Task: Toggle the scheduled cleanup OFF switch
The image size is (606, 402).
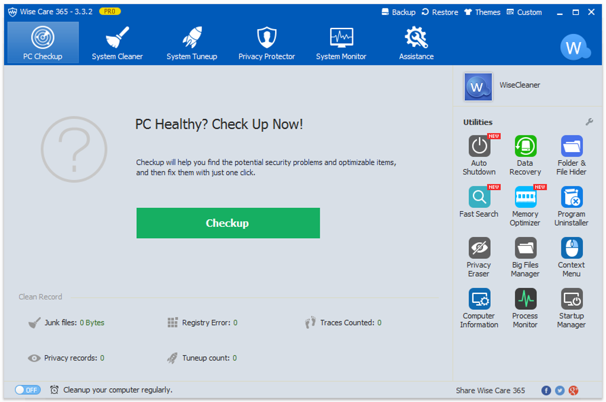Action: pyautogui.click(x=27, y=390)
